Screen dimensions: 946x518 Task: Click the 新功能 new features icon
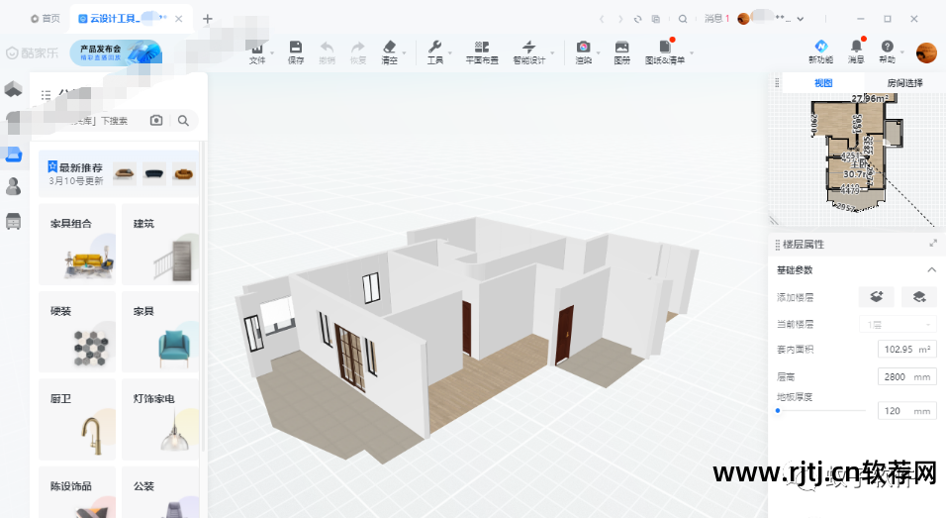821,47
